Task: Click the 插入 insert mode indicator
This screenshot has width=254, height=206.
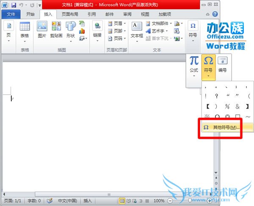Action: (88, 201)
